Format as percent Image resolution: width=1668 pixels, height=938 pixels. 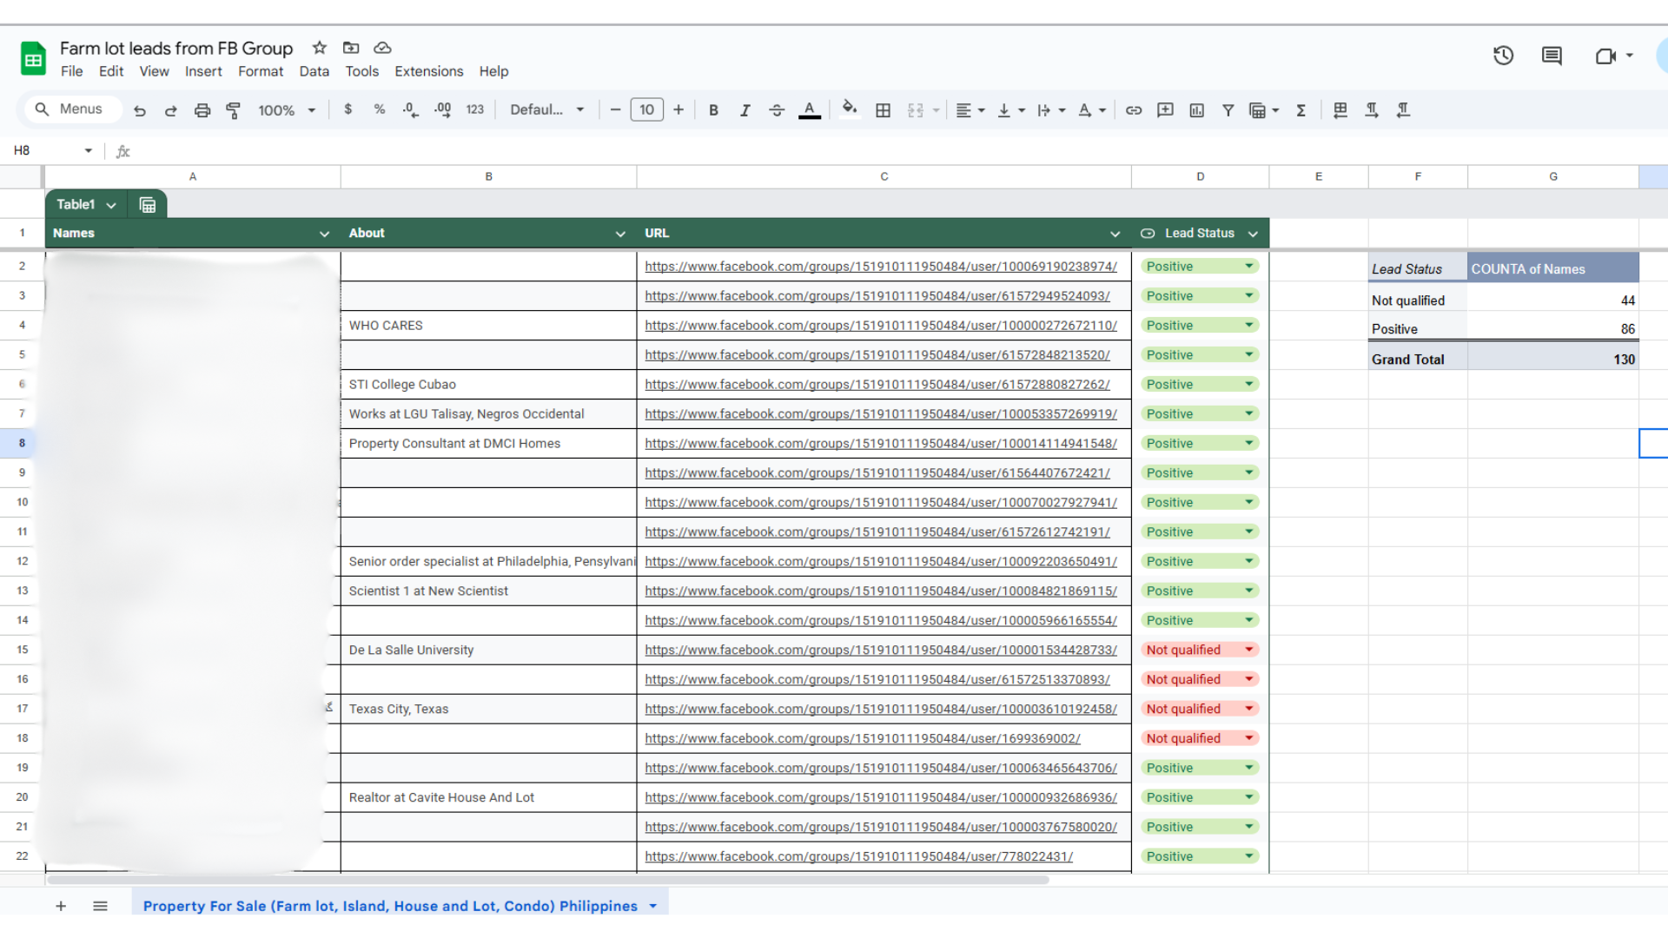point(380,109)
